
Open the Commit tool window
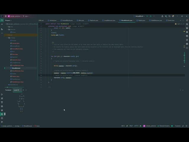[x=2, y=24]
